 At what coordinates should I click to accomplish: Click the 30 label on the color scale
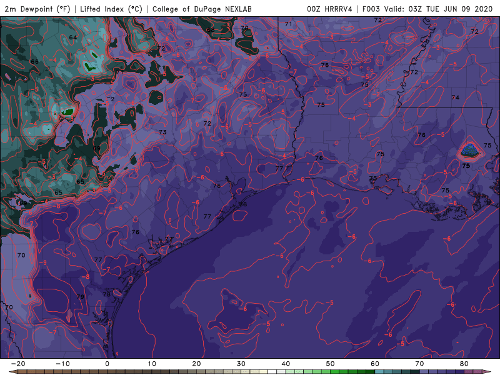tap(241, 364)
